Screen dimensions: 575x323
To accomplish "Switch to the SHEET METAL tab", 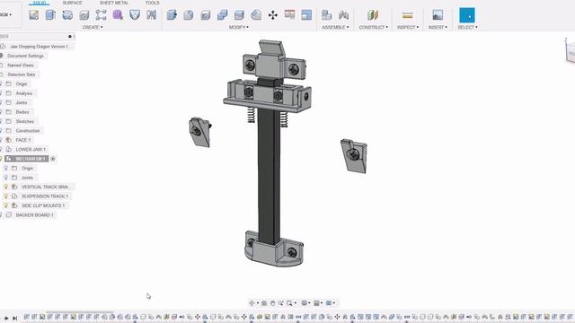I will (x=114, y=3).
